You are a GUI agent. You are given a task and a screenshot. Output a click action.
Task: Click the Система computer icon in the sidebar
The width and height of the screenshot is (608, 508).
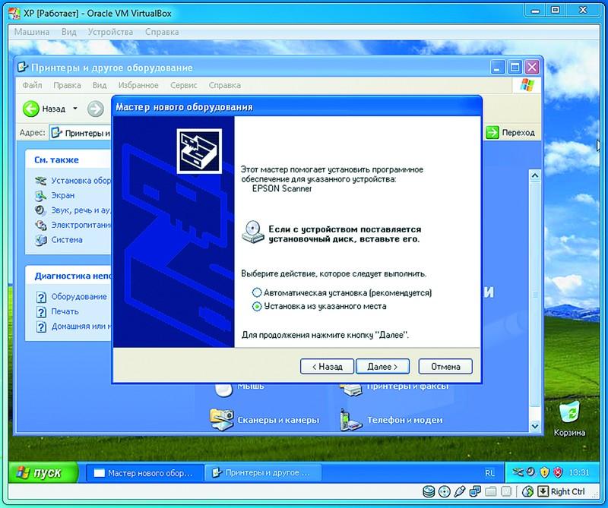pos(40,240)
